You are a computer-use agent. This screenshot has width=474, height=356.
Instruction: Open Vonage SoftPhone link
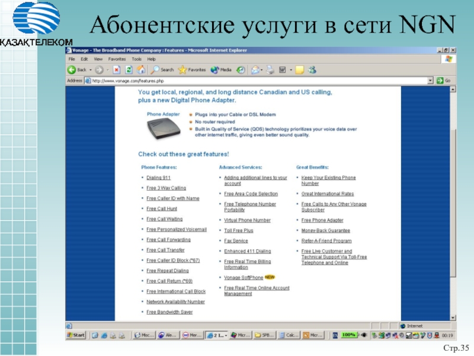244,278
